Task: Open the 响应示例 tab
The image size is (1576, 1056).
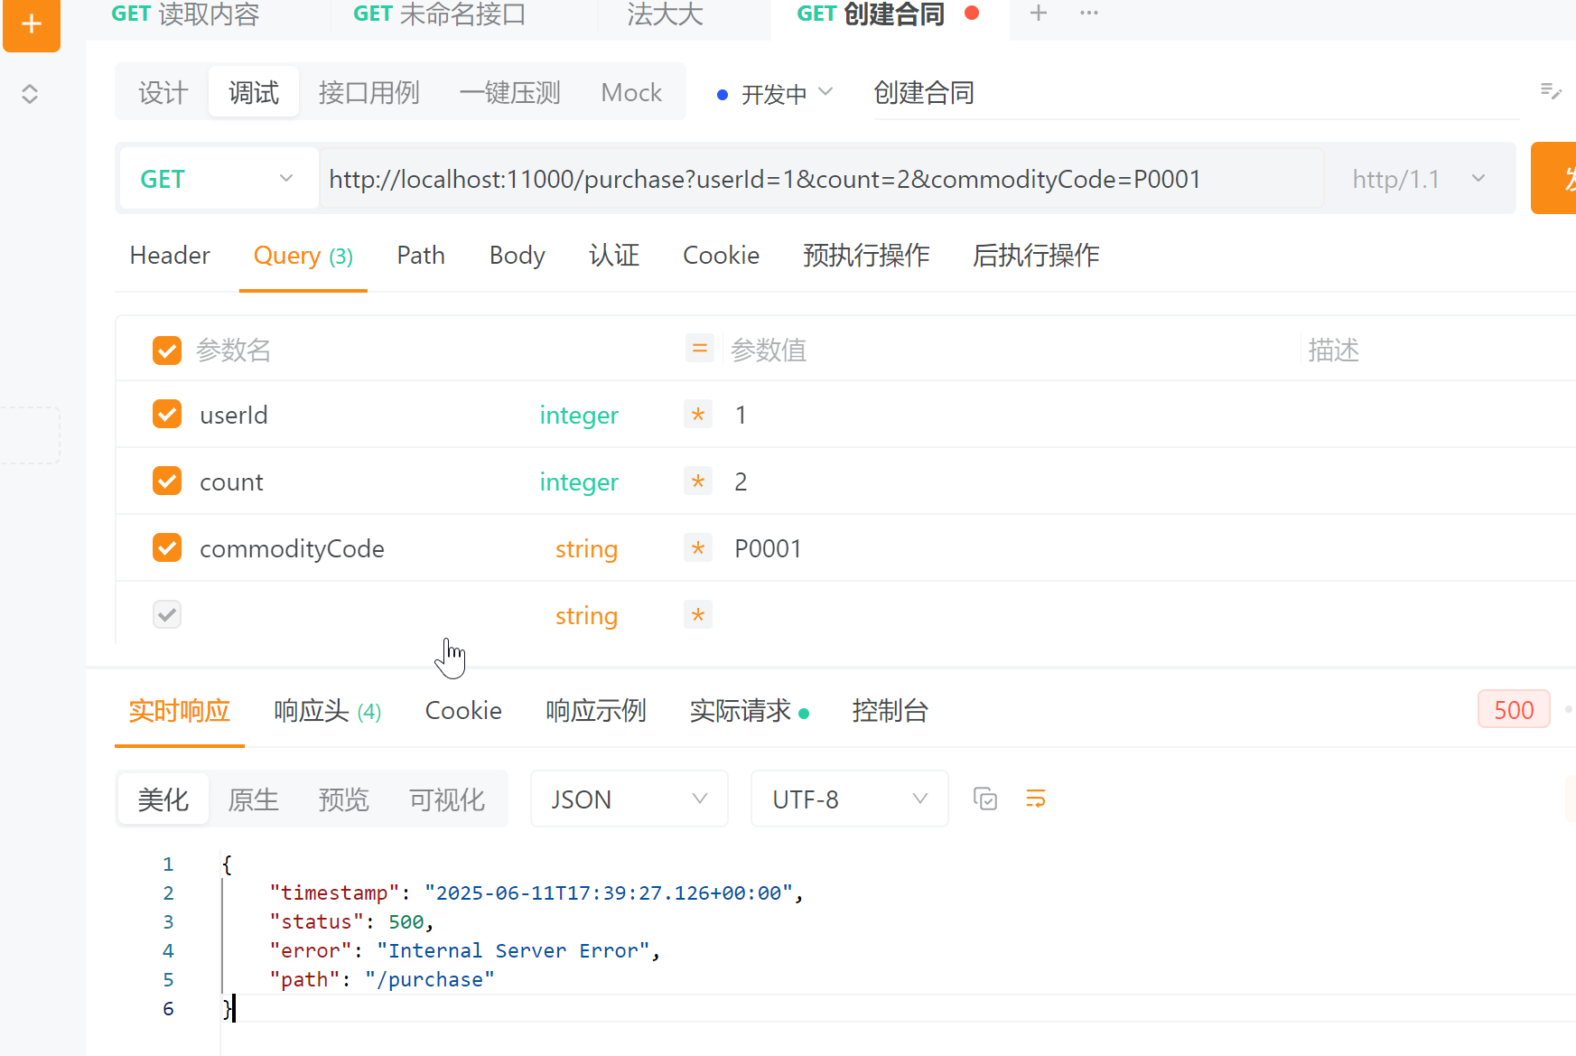Action: pyautogui.click(x=596, y=711)
